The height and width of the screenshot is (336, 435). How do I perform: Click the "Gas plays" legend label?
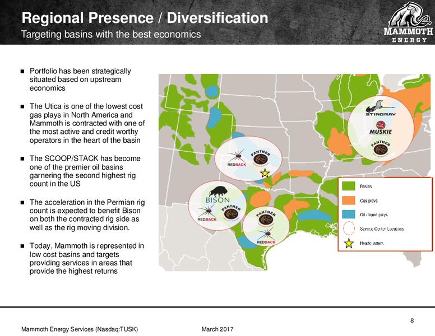click(x=369, y=200)
